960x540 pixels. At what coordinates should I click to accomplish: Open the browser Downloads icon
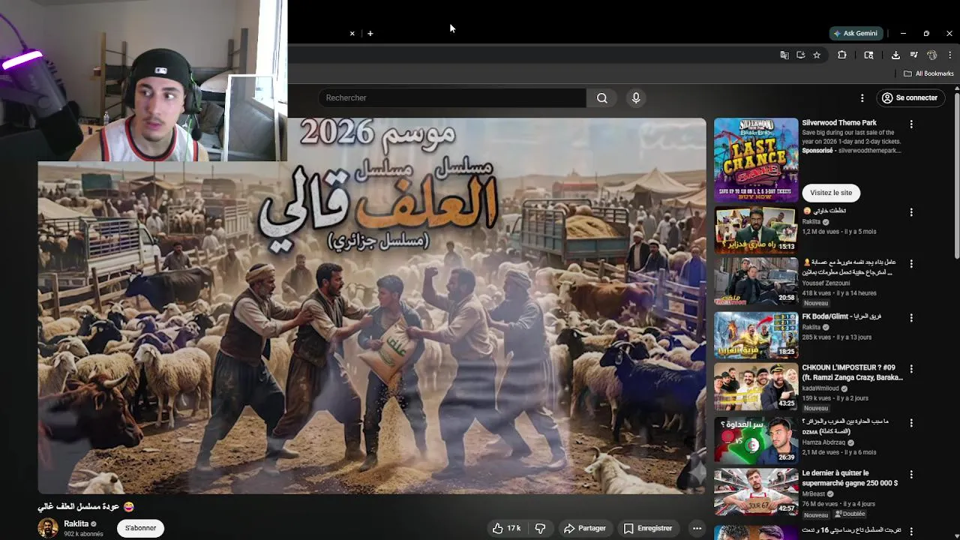[x=895, y=55]
